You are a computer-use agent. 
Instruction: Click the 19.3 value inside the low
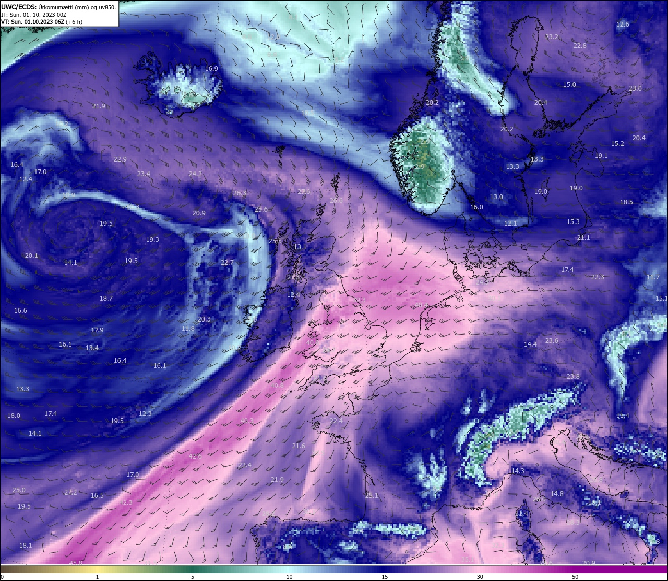tap(152, 240)
